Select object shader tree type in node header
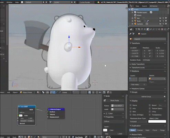 point(29,137)
